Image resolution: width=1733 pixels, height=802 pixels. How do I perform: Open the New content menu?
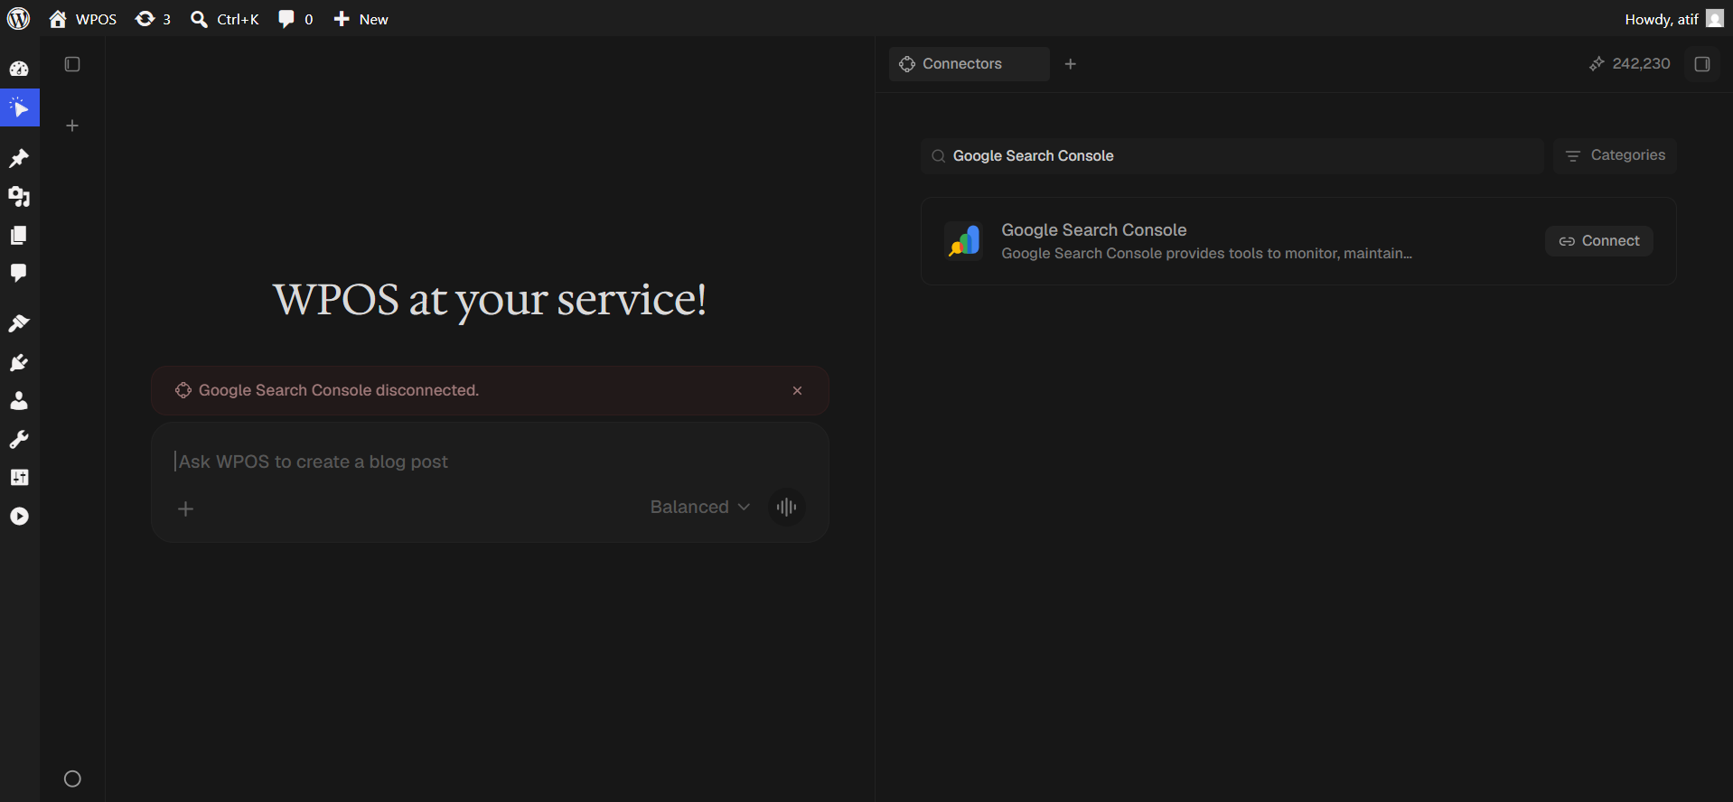pyautogui.click(x=361, y=19)
